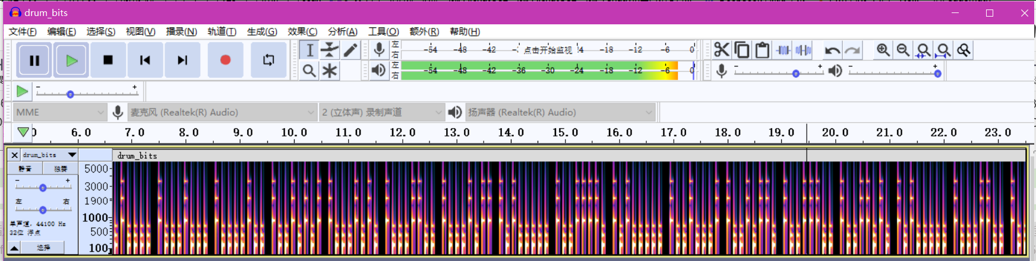Viewport: 1036px width, 261px height.
Task: Skip to the end of the project
Action: point(182,60)
